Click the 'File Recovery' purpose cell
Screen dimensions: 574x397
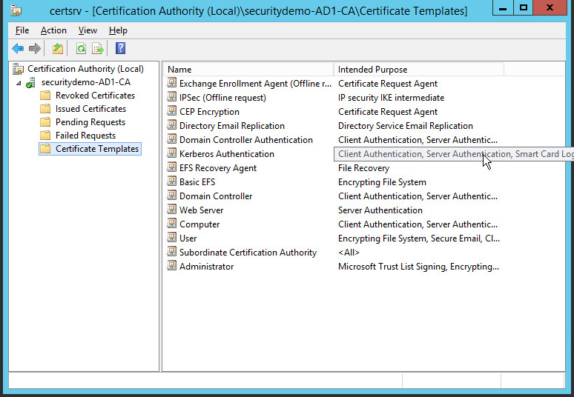pos(363,168)
